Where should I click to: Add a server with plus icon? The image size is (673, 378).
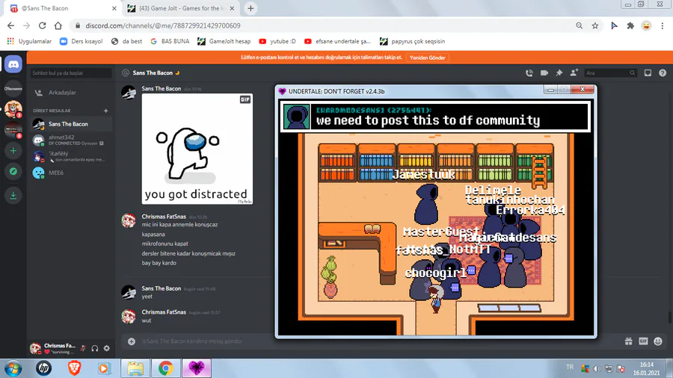click(13, 151)
